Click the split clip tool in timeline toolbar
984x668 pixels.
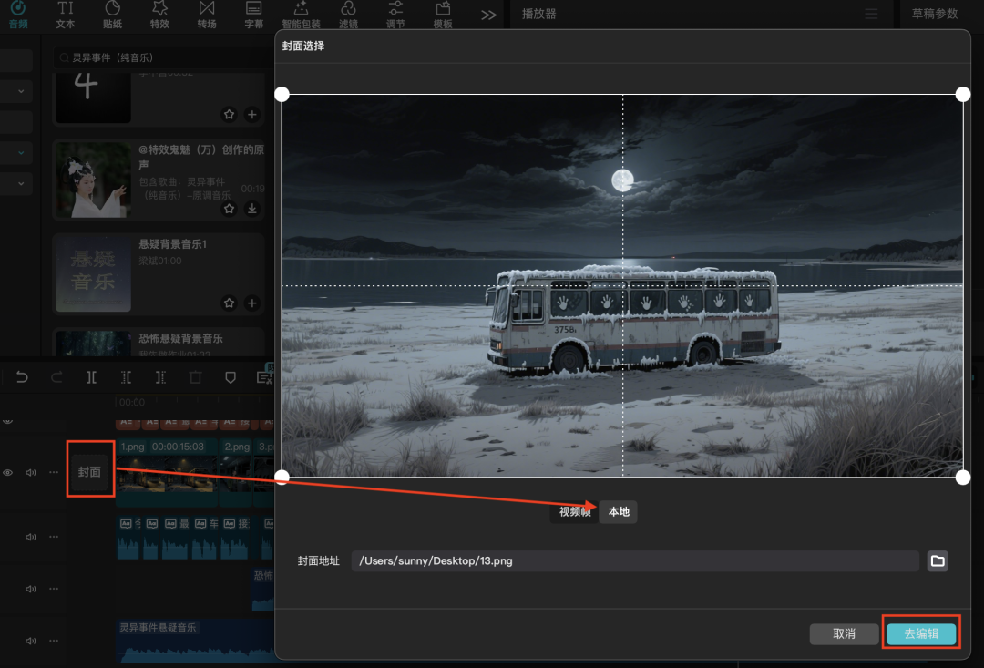tap(91, 377)
